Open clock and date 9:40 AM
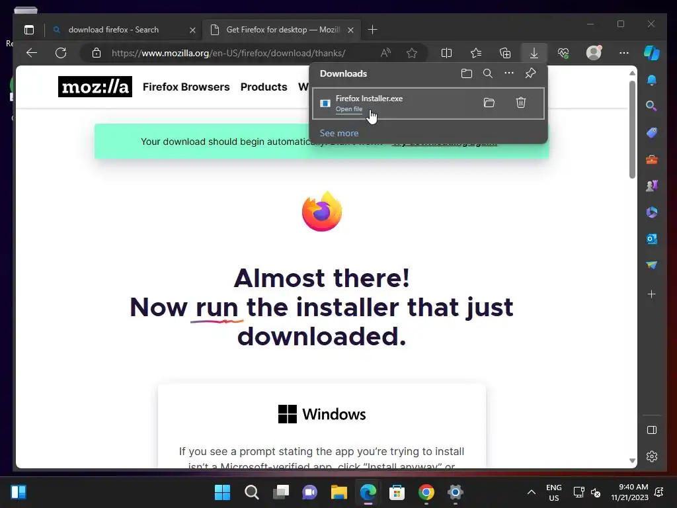This screenshot has height=508, width=677. pos(629,492)
